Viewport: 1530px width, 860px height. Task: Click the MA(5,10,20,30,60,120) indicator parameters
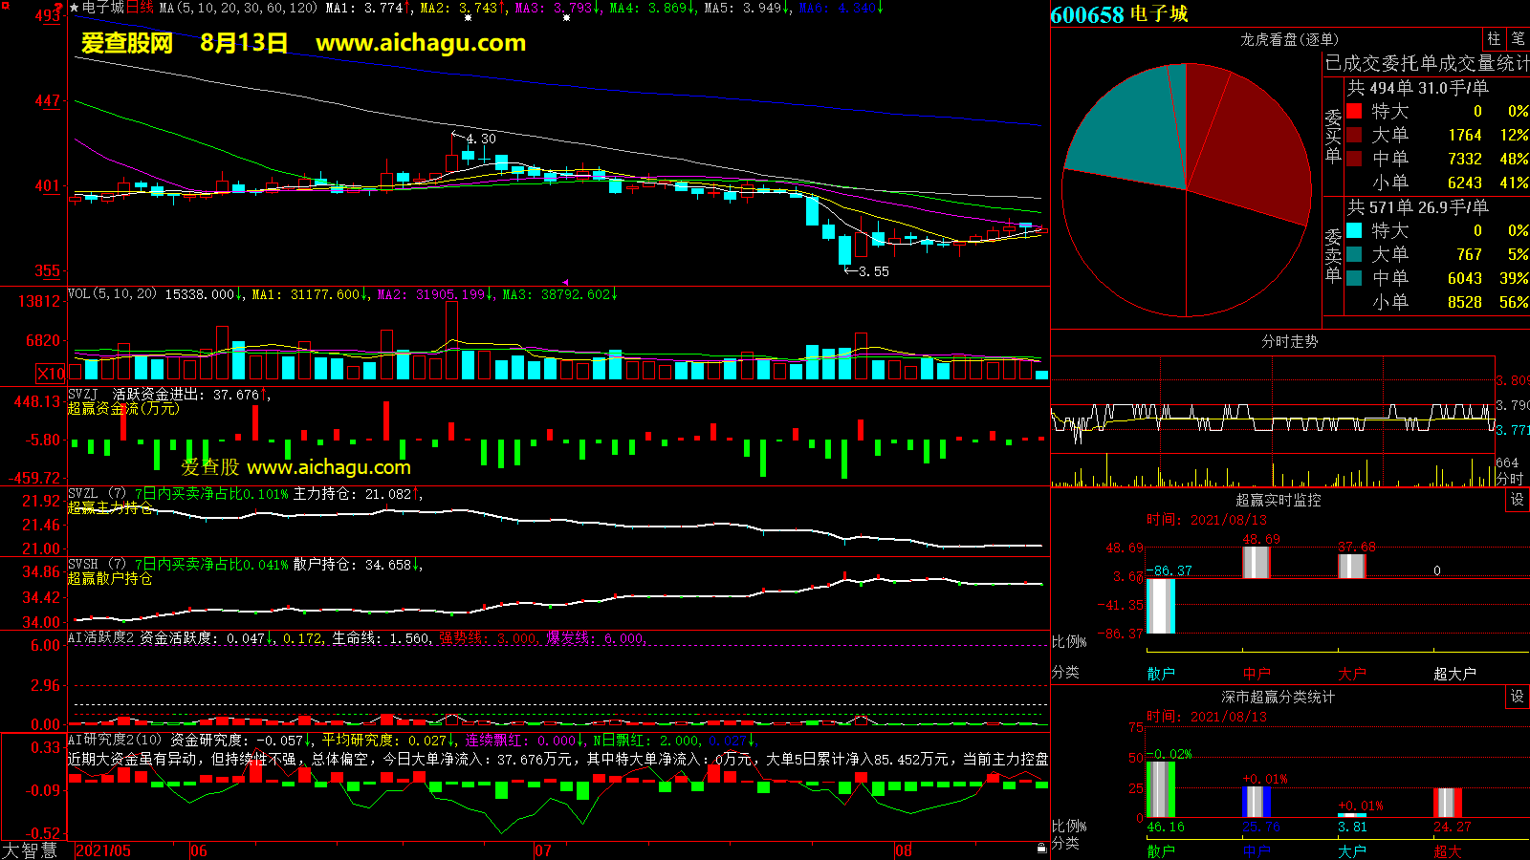coord(238,8)
